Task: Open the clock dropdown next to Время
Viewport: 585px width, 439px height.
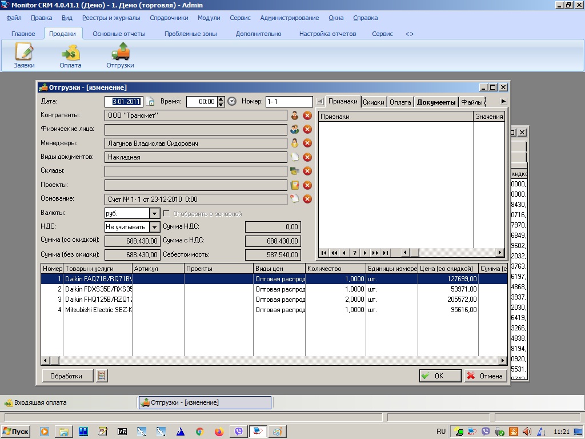Action: coord(232,101)
